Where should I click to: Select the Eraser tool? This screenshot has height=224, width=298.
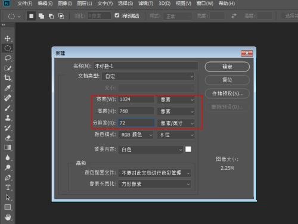(8, 138)
